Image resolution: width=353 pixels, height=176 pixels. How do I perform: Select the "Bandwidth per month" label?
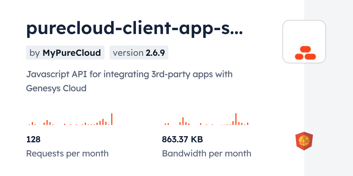pyautogui.click(x=207, y=153)
